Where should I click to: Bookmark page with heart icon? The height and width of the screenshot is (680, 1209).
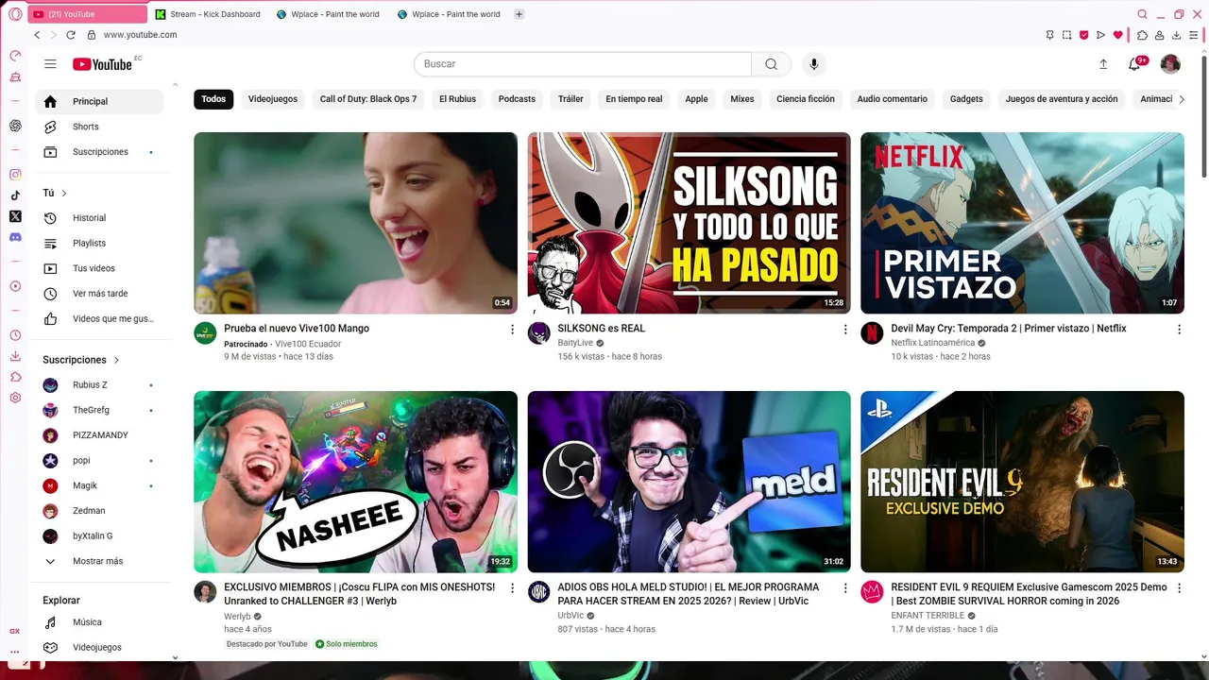tap(1117, 35)
